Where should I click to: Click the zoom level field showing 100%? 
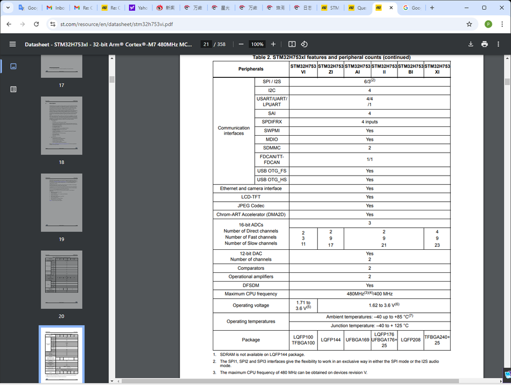[x=257, y=44]
